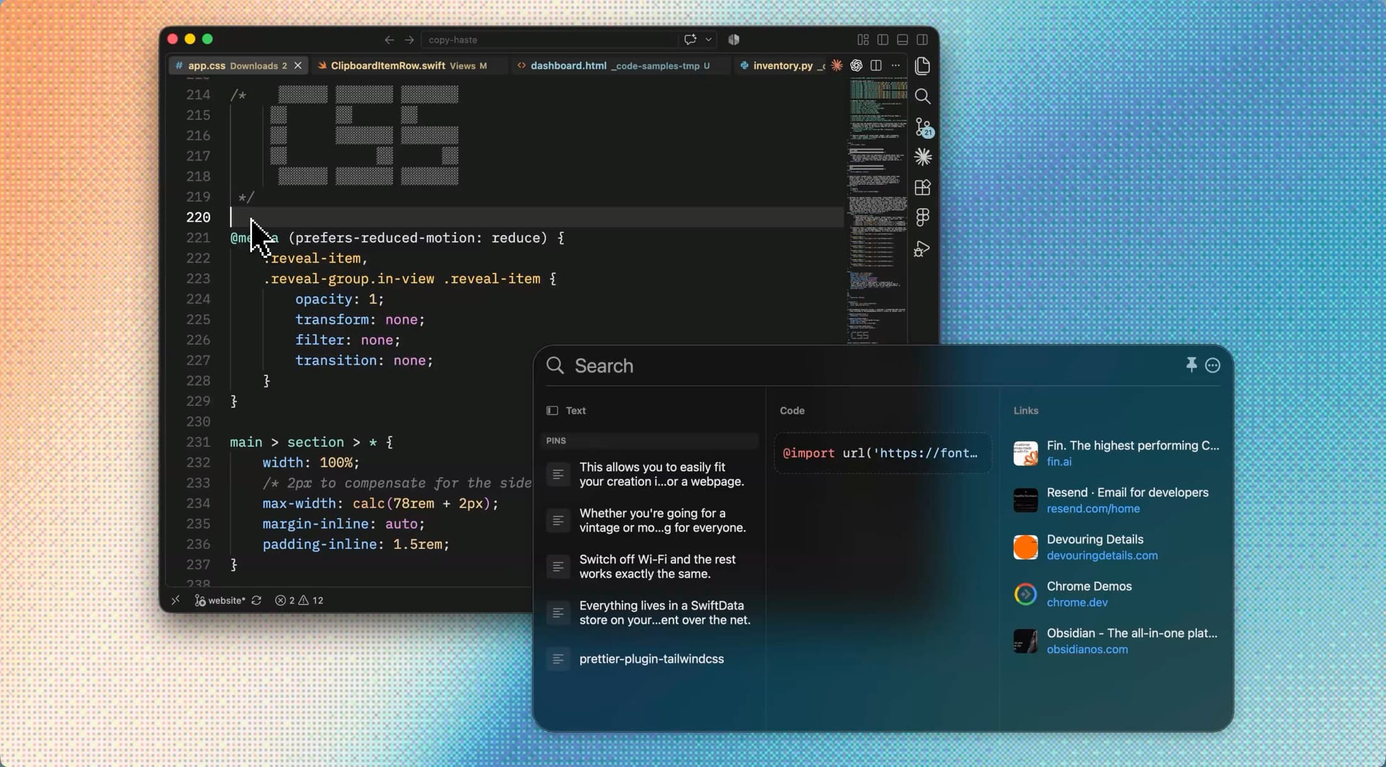Click the magnifier icon in clipboard manager search

(x=555, y=366)
